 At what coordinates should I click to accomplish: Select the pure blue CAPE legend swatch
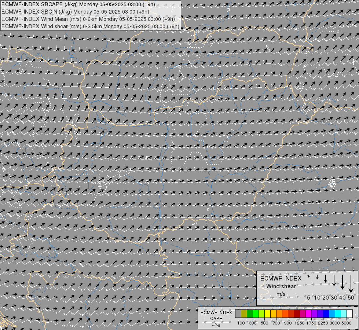tap(326, 314)
